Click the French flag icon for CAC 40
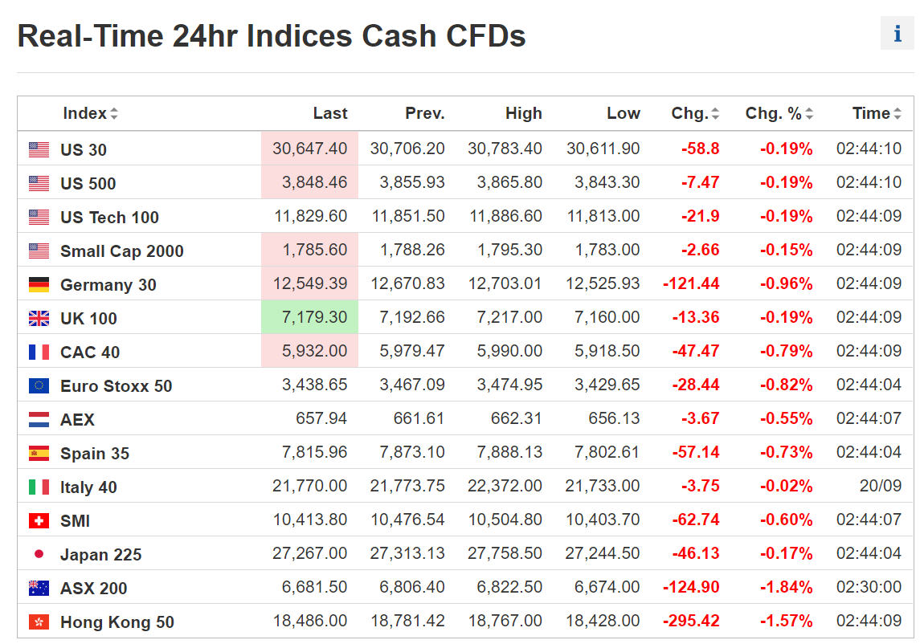The width and height of the screenshot is (920, 644). click(x=39, y=352)
